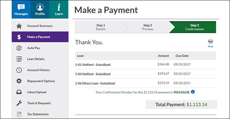Click the info icon beside confirmation number
Viewport: 230px width, 119px height.
(x=193, y=92)
